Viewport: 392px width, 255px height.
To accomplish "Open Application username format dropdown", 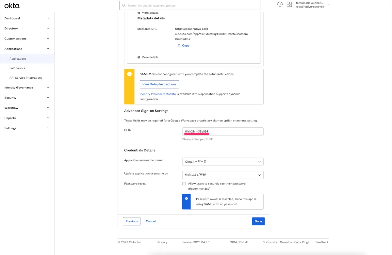I will pyautogui.click(x=222, y=162).
